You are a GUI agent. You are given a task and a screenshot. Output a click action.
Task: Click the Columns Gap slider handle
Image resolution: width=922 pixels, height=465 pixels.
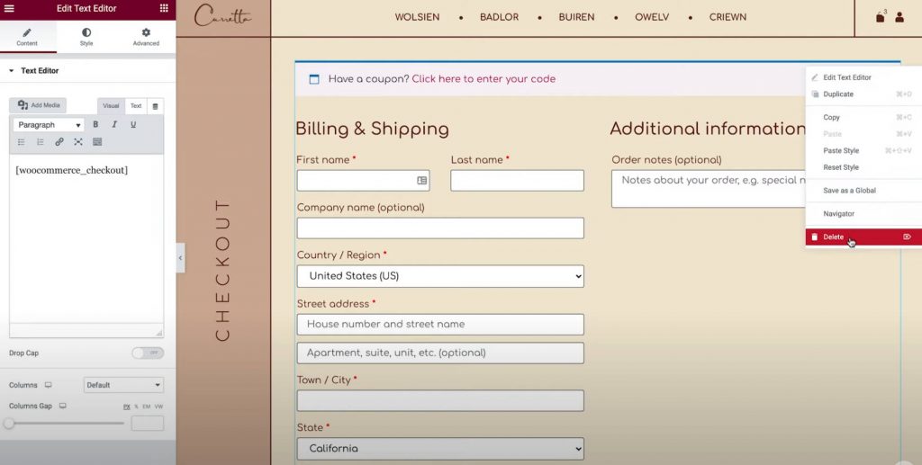pyautogui.click(x=9, y=424)
